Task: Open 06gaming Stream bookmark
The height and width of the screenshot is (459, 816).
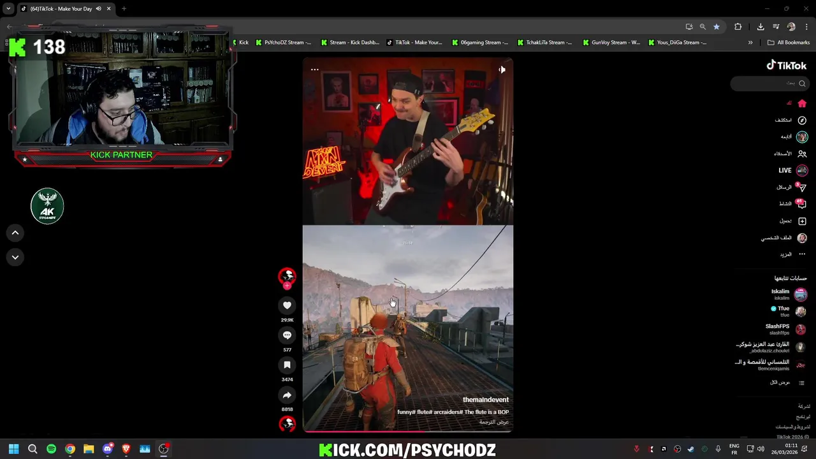Action: [480, 43]
